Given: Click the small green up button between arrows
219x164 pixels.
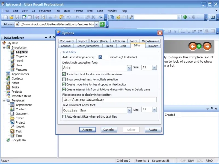Looking at the screenshot, I should click(199, 46).
